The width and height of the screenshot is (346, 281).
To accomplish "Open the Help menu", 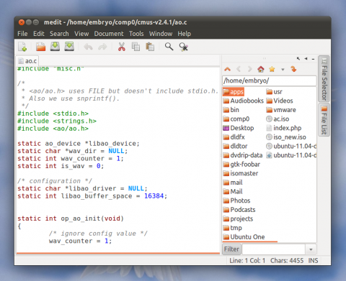I will coord(185,34).
